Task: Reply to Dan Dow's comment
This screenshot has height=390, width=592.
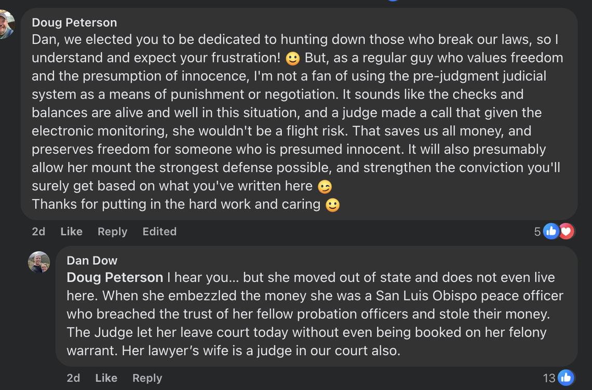Action: tap(147, 378)
